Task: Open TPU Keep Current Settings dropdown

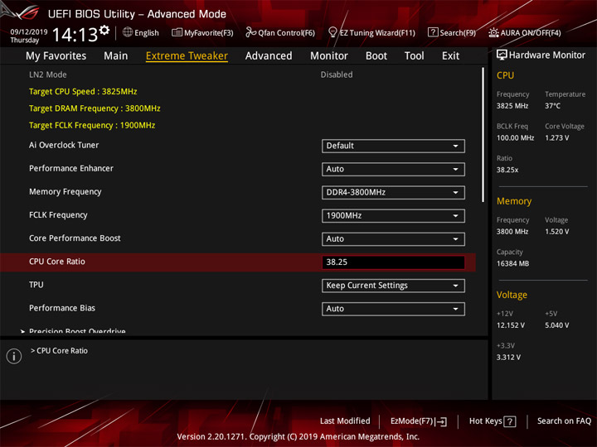Action: (x=393, y=286)
